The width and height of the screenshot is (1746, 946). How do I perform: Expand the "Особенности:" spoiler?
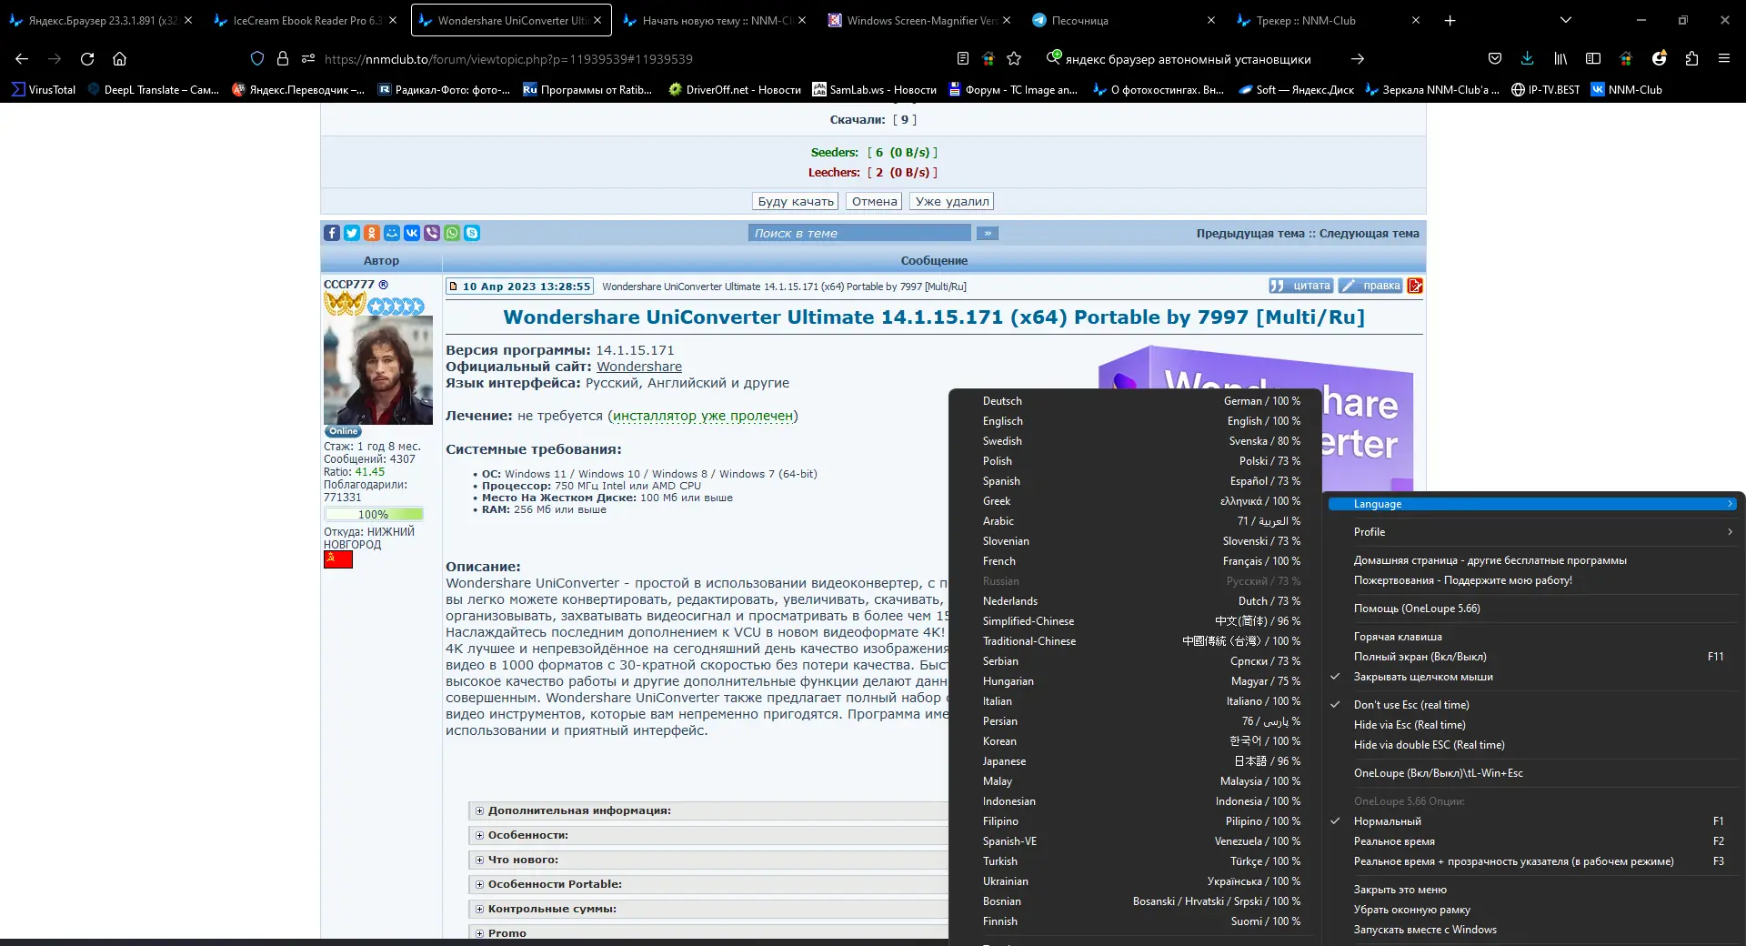tap(527, 835)
